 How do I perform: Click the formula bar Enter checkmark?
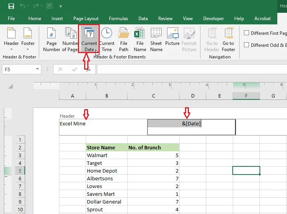74,69
